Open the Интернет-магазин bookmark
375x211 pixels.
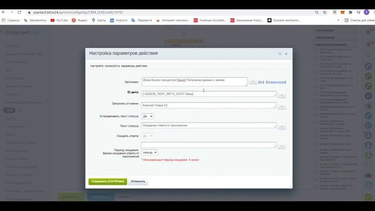point(173,21)
